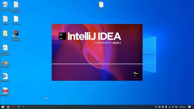Select the Software Design folder icon

click(x=5, y=50)
